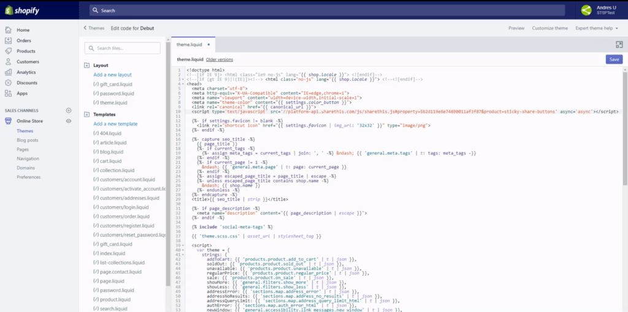Collapse the Templates folder
Screen dimensions: 628x312
click(x=87, y=114)
